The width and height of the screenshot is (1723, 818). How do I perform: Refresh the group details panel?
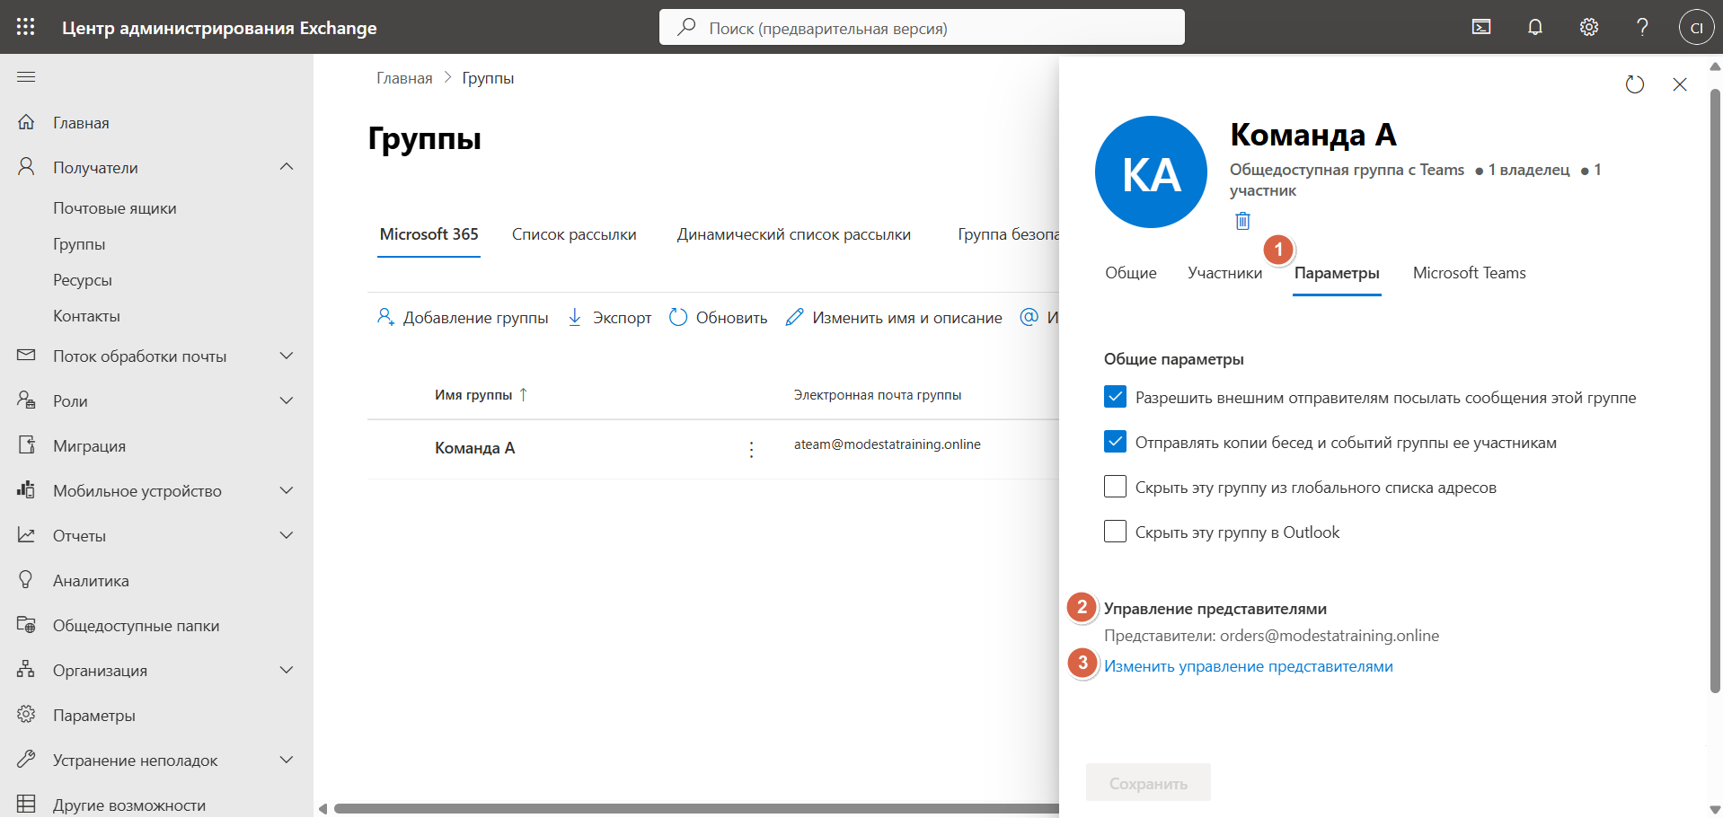[1635, 84]
